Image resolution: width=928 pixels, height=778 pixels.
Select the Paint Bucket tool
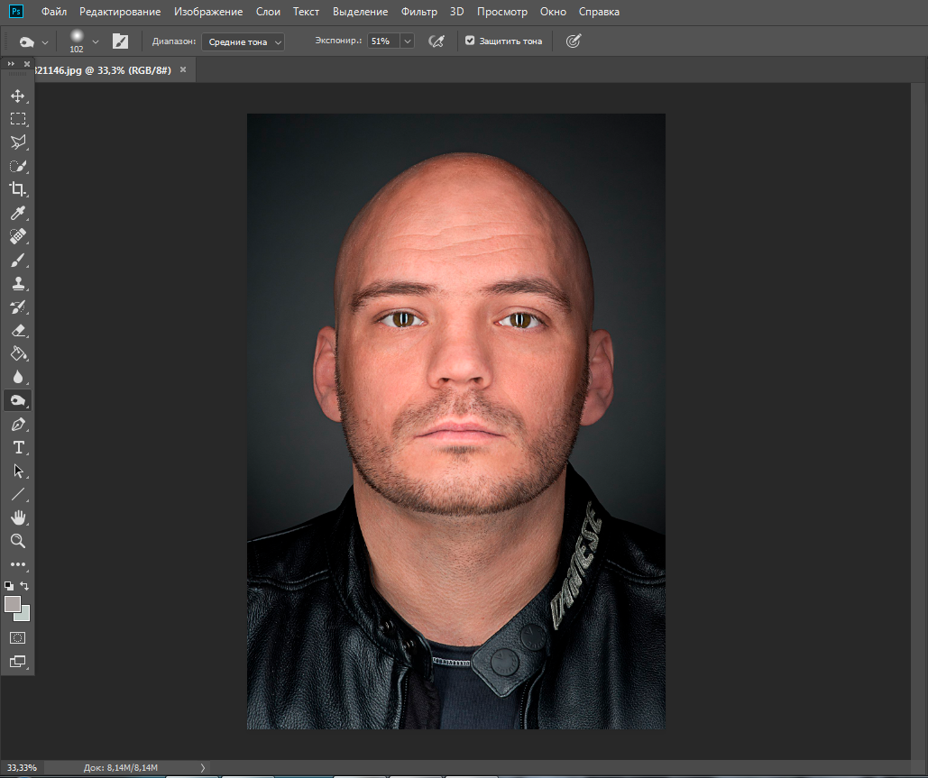pos(18,353)
